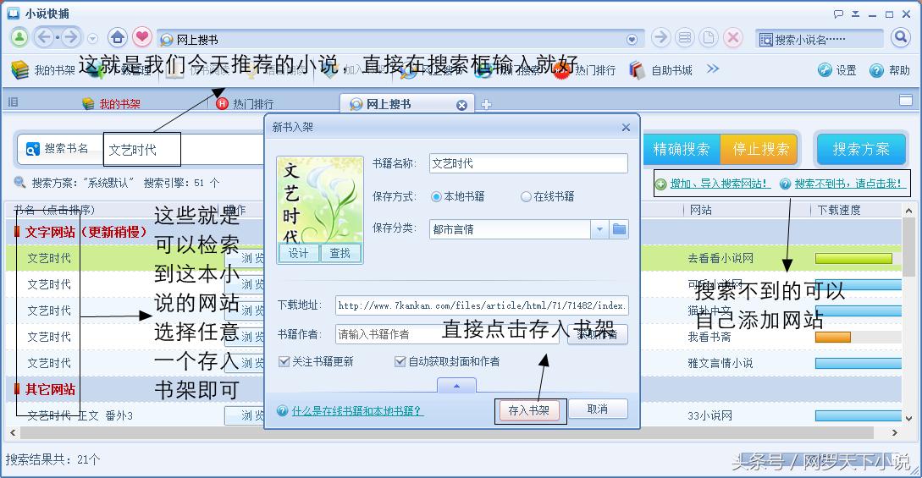The height and width of the screenshot is (478, 922).
Task: Click the 网站 column header
Action: (701, 210)
